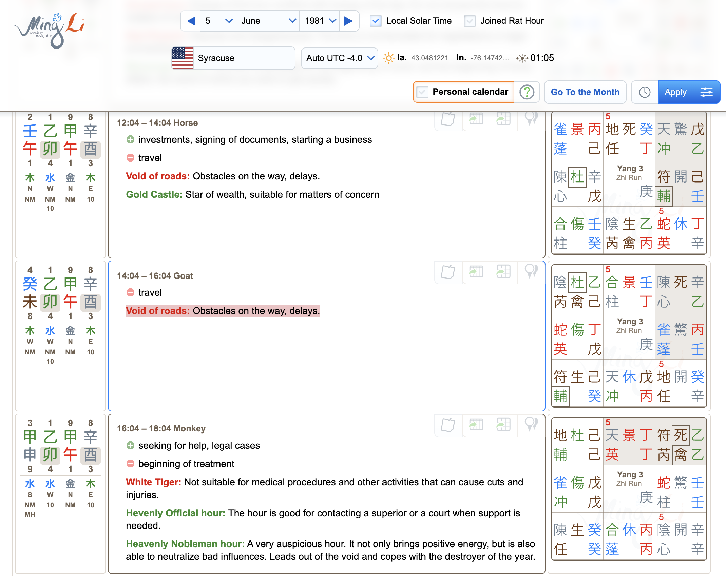Export the Goat hour to calendar
Image resolution: width=726 pixels, height=576 pixels.
point(476,272)
